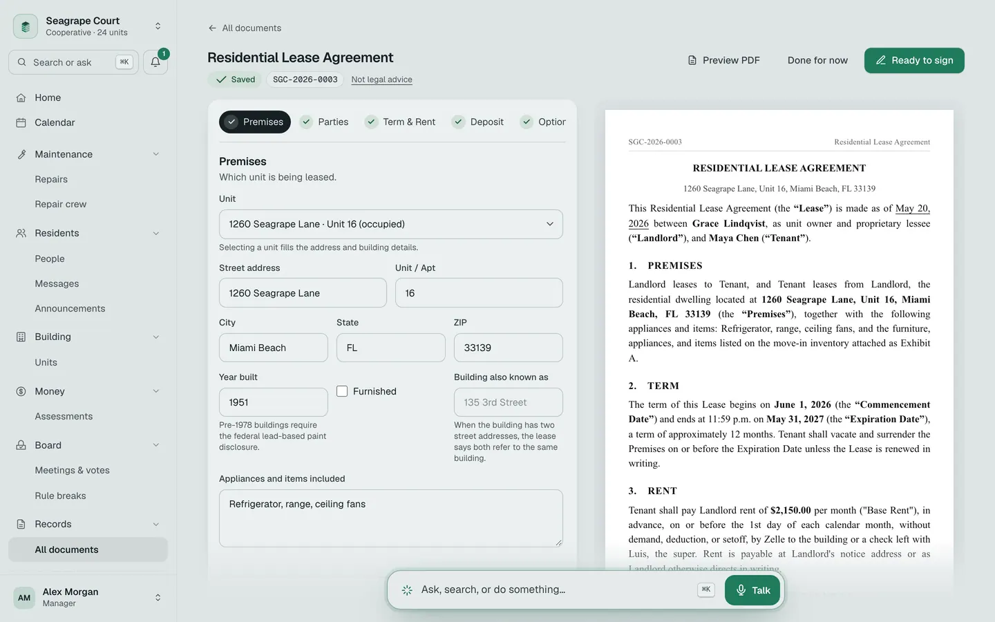Click the ZIP code field
This screenshot has width=995, height=622.
click(x=509, y=348)
